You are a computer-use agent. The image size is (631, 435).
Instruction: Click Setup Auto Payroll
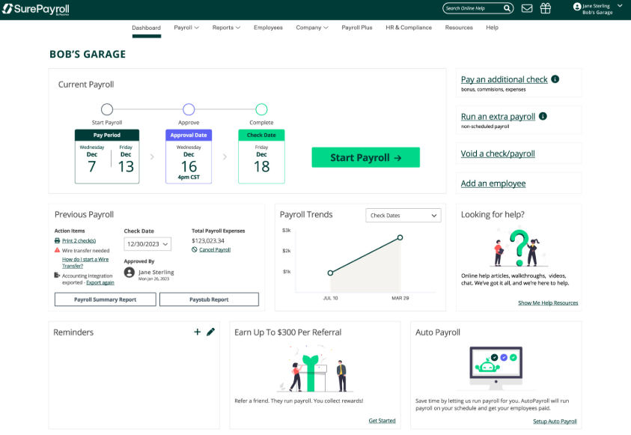pyautogui.click(x=555, y=422)
